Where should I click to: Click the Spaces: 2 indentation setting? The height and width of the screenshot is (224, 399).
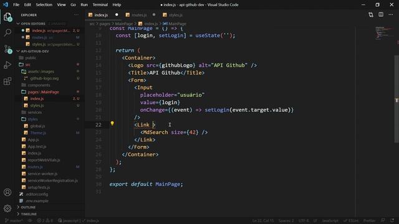coord(286,221)
